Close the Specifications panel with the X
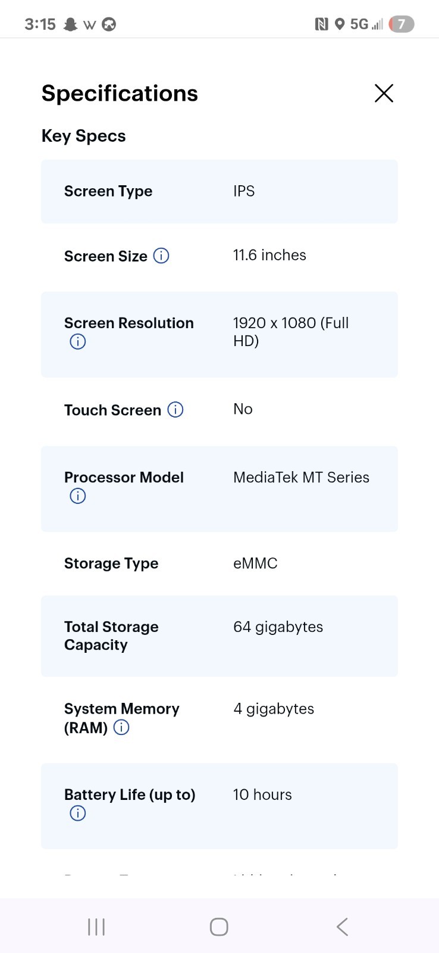Screen dimensions: 439x953 pyautogui.click(x=384, y=93)
